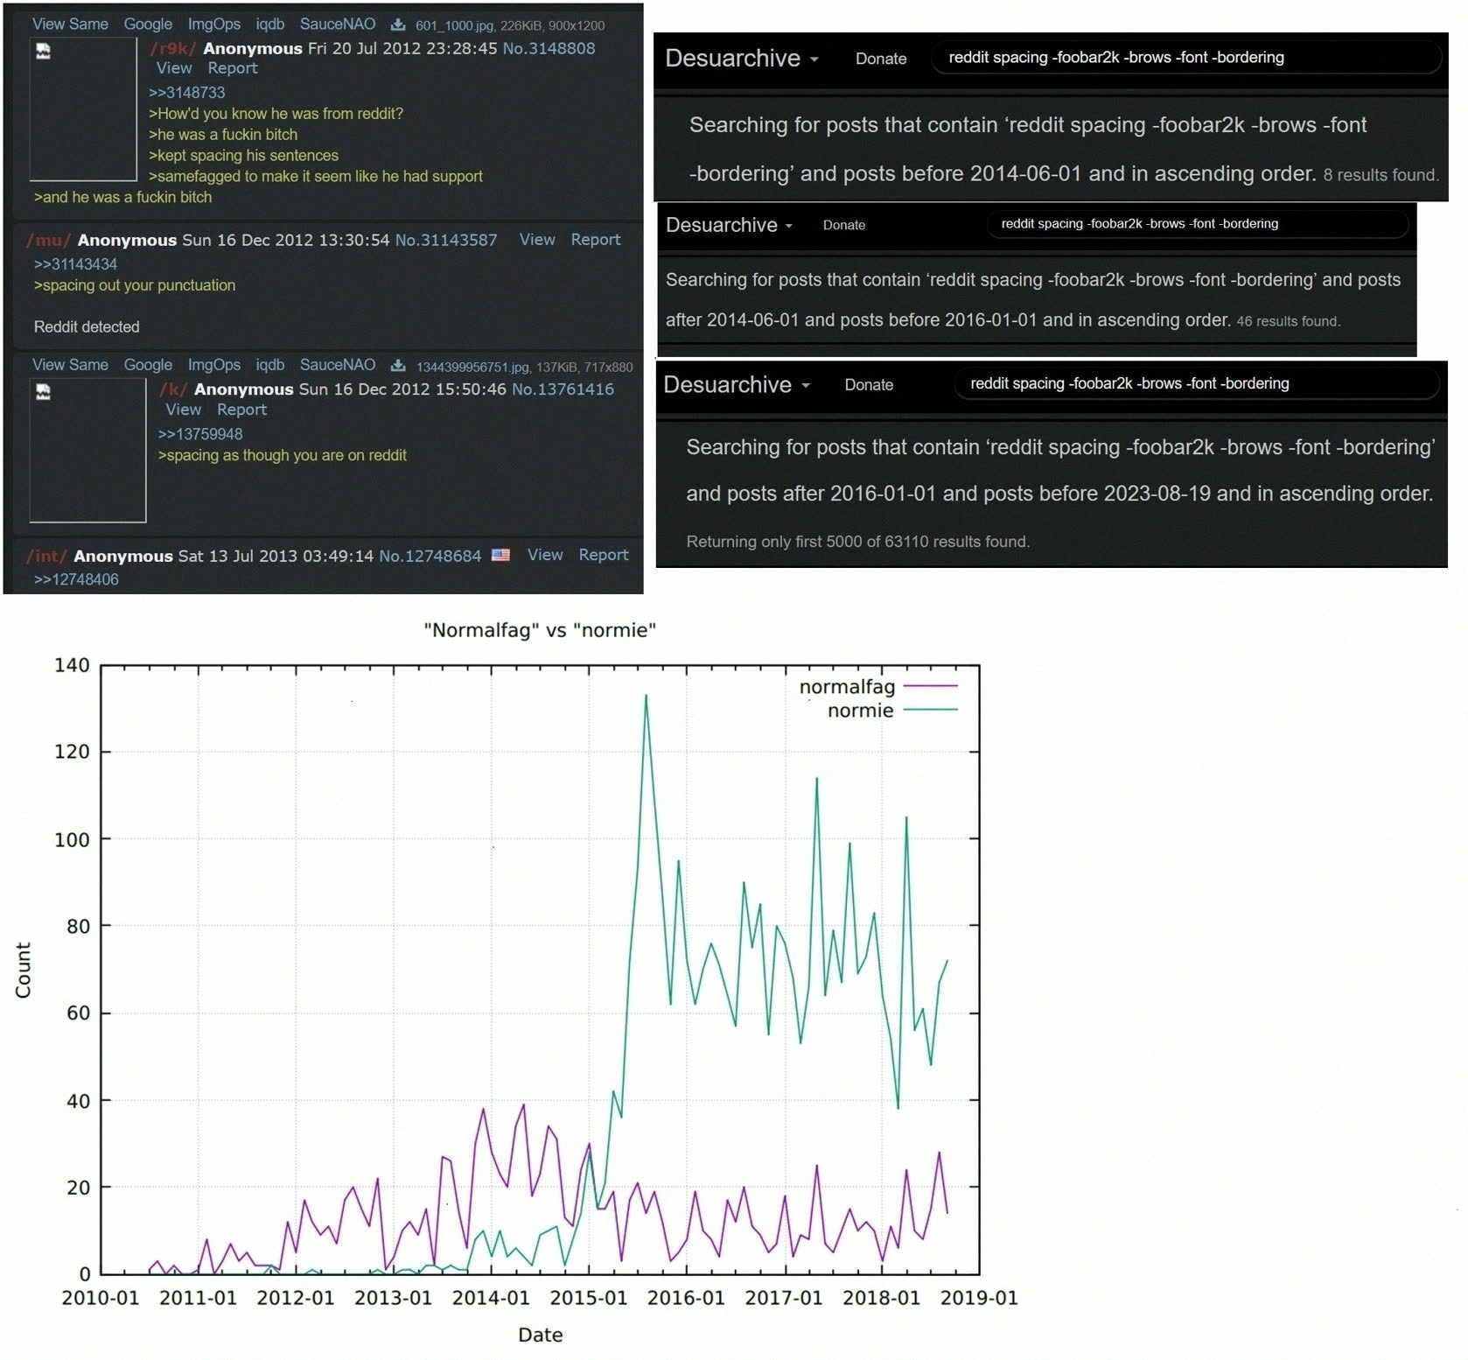Follow quote link >>31143434
The height and width of the screenshot is (1360, 1468).
click(x=75, y=263)
